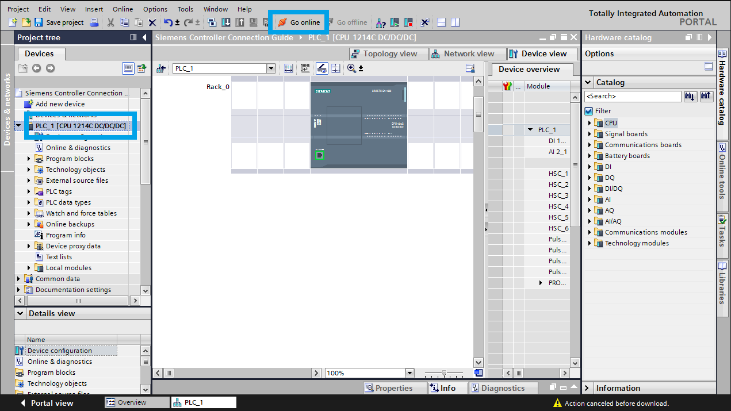Screen dimensions: 731x411
Task: Click the Upload from device icon
Action: [x=240, y=22]
